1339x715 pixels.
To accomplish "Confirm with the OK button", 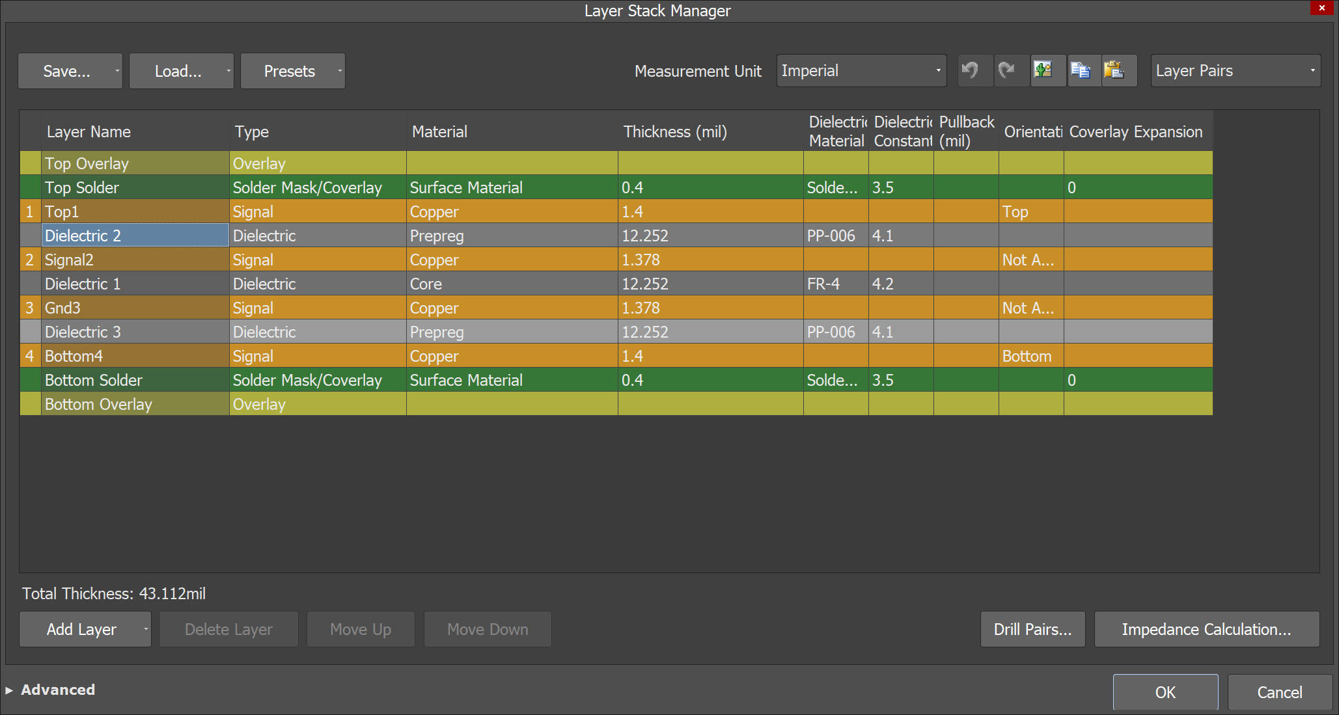I will pyautogui.click(x=1165, y=692).
